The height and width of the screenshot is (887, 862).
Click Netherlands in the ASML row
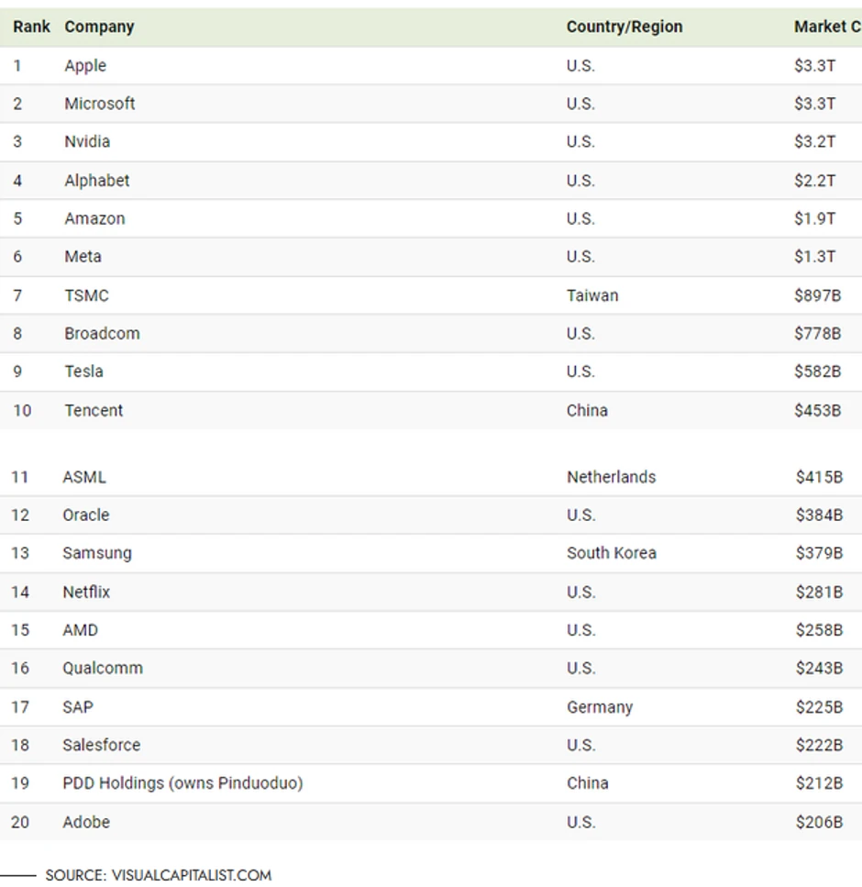click(x=611, y=477)
